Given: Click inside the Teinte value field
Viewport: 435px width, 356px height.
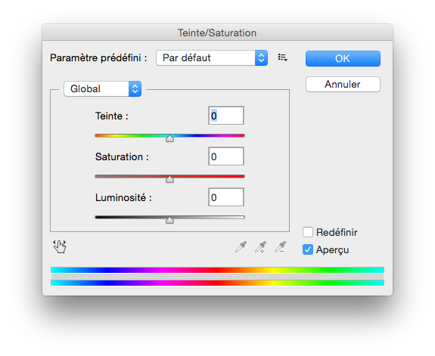Looking at the screenshot, I should tap(226, 116).
